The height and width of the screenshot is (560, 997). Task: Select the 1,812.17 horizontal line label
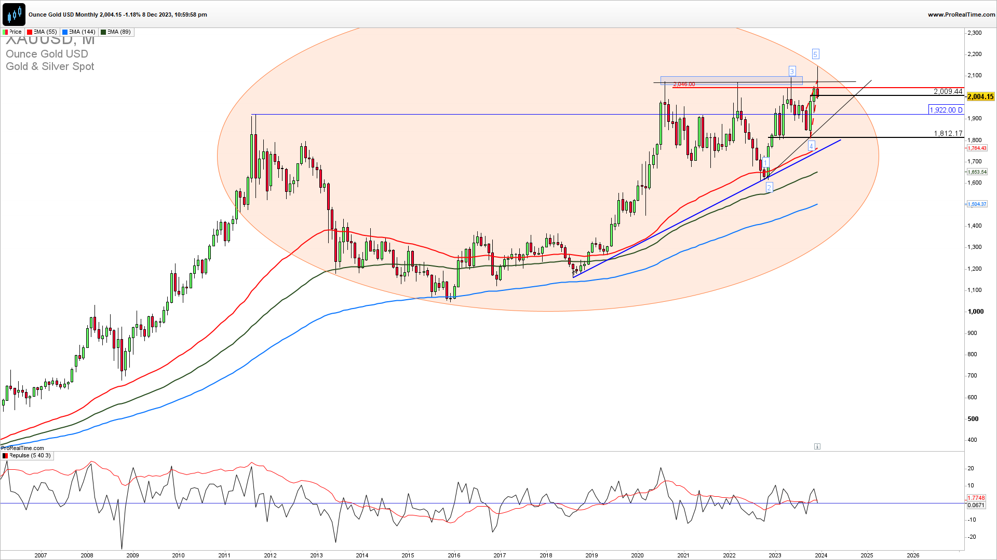click(x=948, y=133)
